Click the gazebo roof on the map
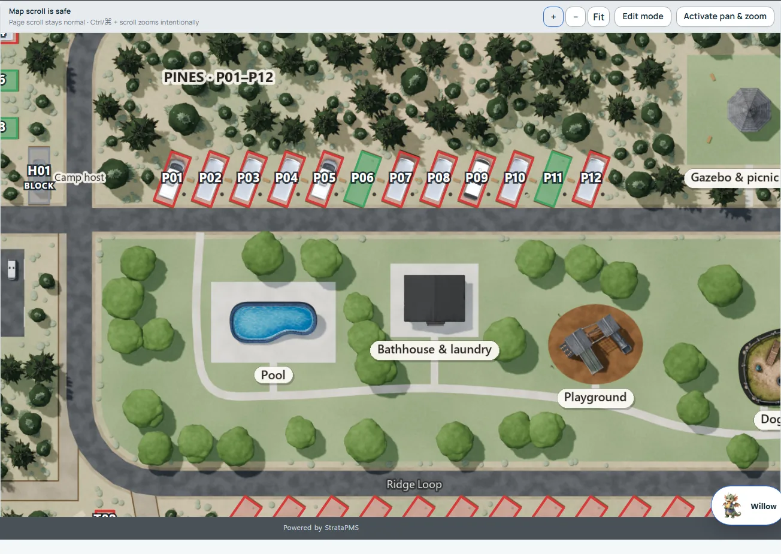 [749, 109]
